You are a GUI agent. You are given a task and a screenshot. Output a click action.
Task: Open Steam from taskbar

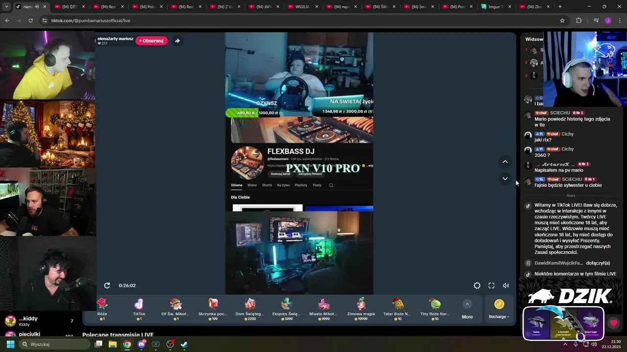point(184,344)
